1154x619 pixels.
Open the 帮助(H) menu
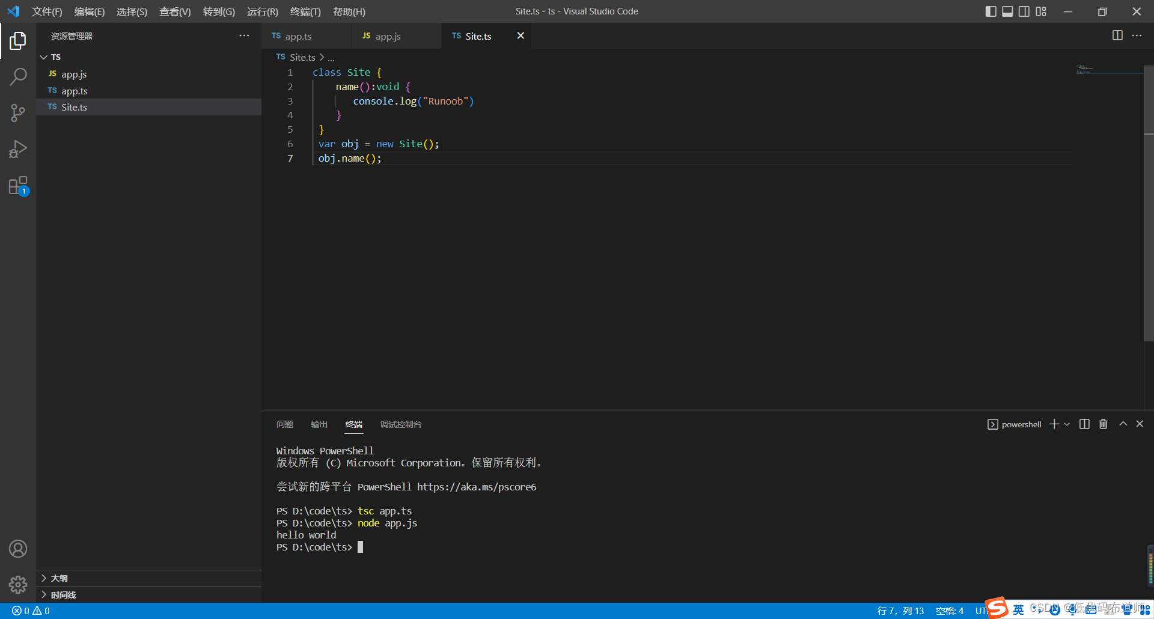(349, 11)
